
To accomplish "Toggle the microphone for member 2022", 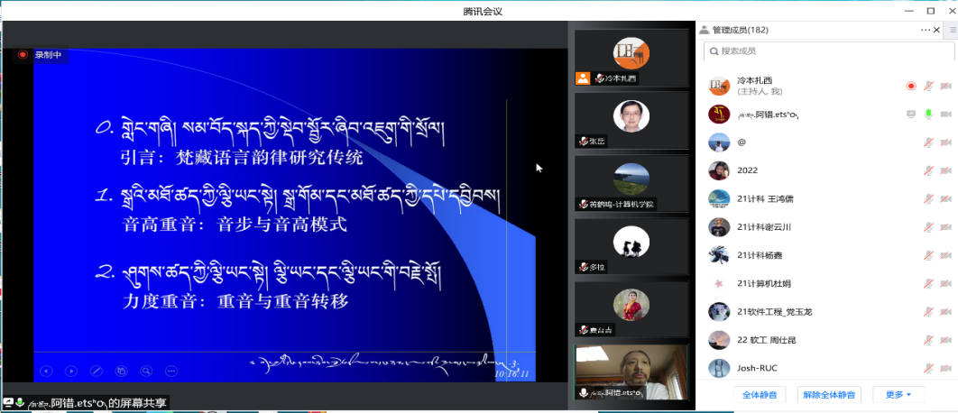I will coord(928,170).
